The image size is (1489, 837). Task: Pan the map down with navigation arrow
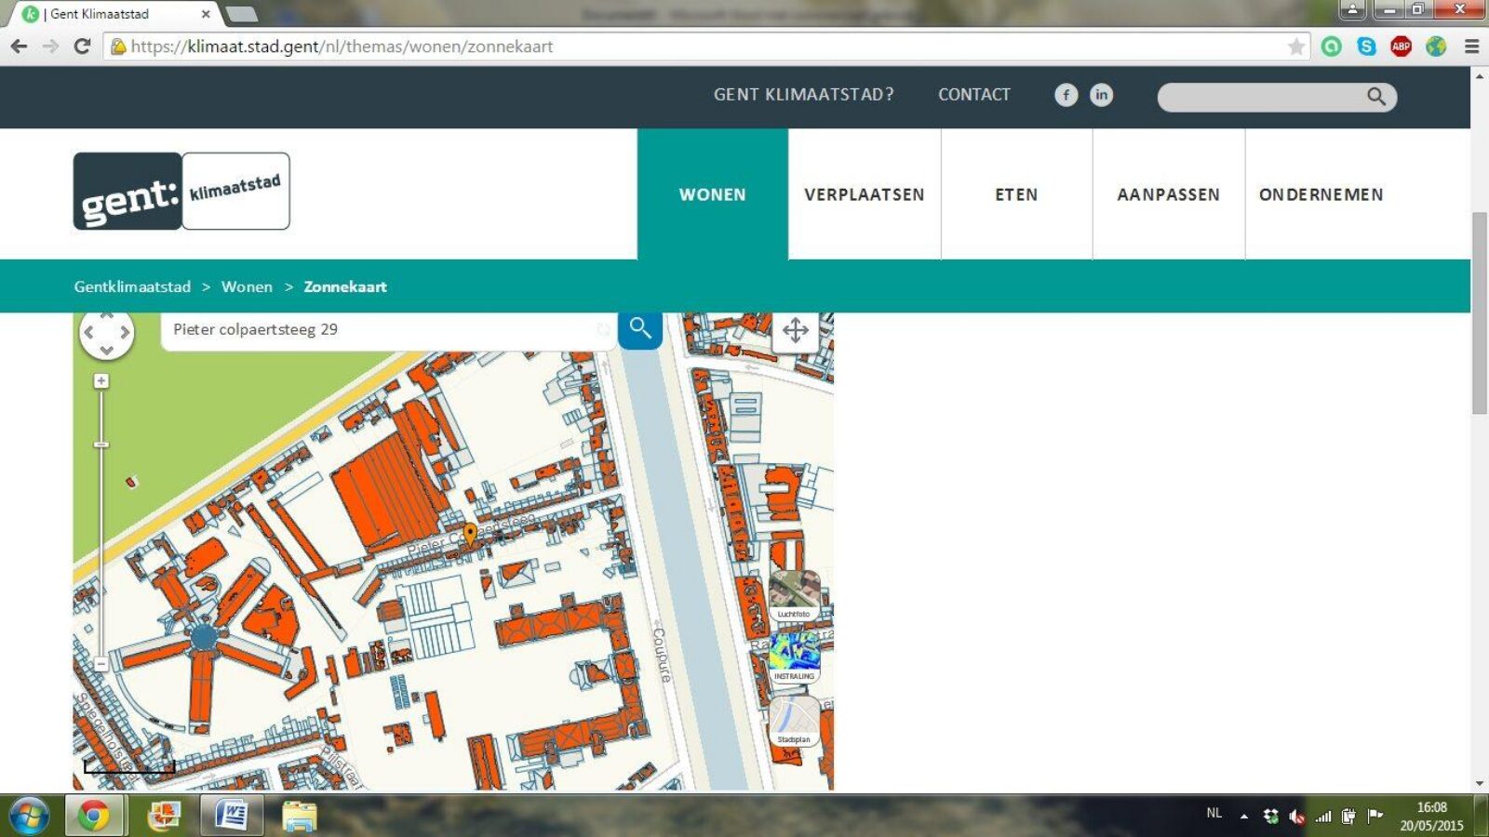[x=106, y=350]
